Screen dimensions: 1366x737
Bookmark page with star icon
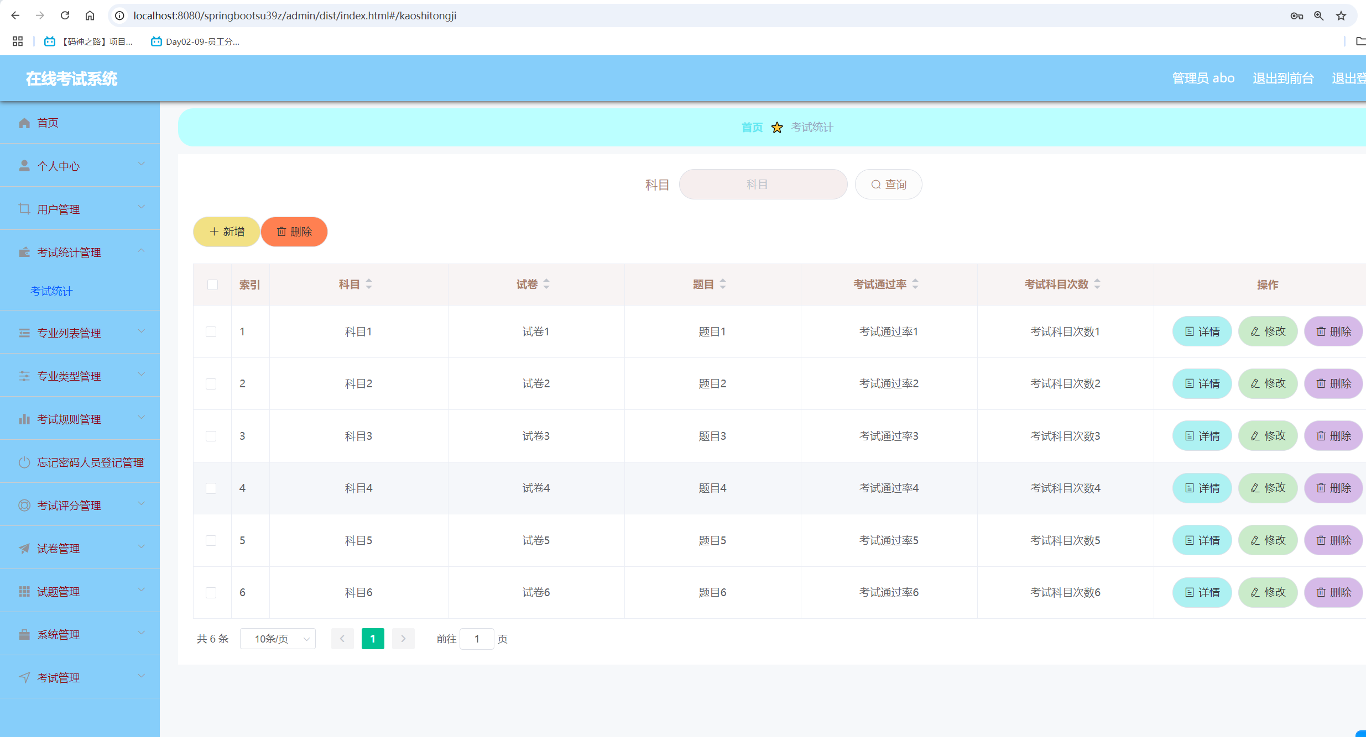[1341, 15]
